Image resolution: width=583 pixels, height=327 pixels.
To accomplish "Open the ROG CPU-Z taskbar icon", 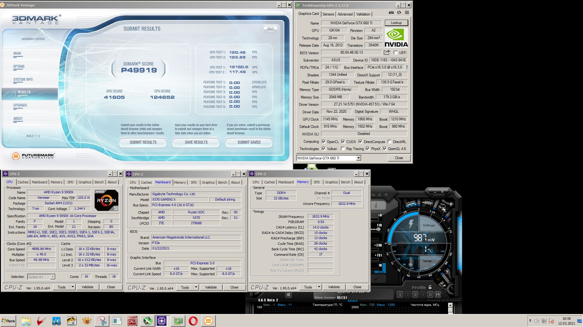I will pos(132,321).
